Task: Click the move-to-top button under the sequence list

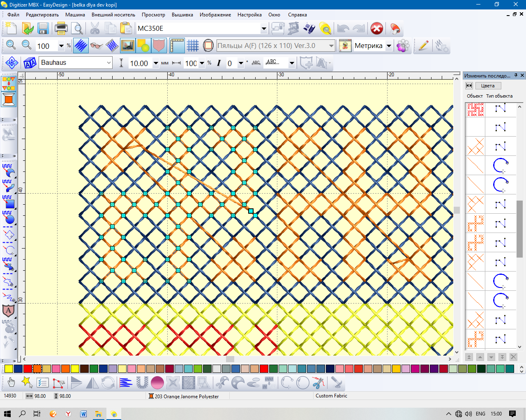Action: point(469,357)
